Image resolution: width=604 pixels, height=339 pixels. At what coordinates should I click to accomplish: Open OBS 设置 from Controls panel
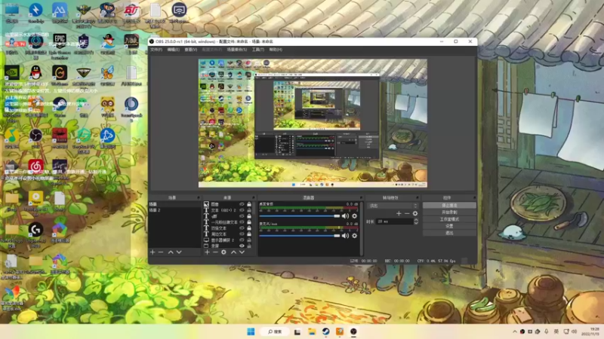point(449,226)
